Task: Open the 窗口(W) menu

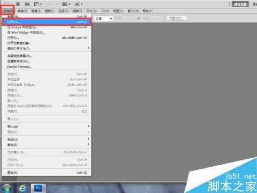Action: (133, 11)
